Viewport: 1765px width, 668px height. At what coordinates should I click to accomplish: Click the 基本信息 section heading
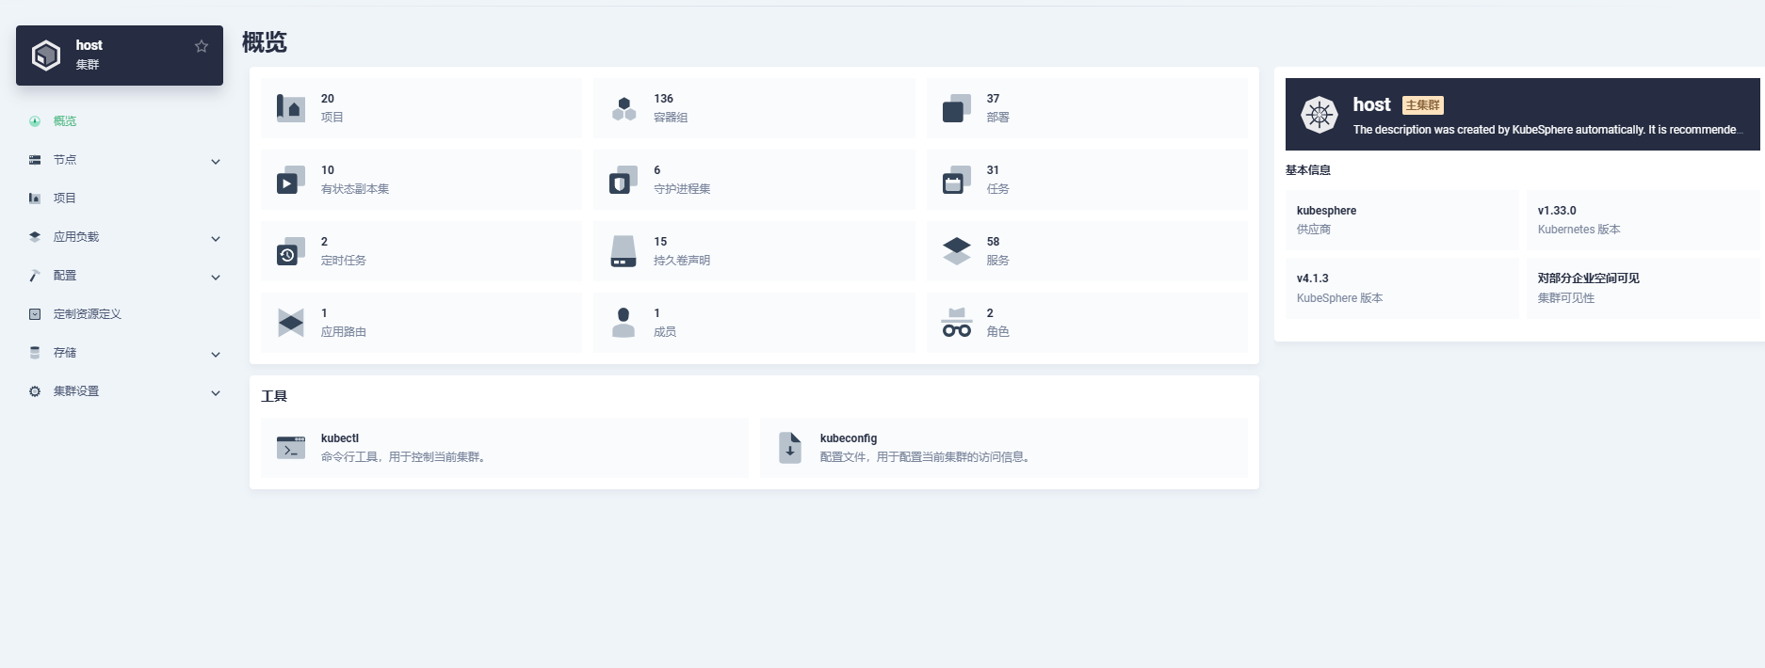1308,170
